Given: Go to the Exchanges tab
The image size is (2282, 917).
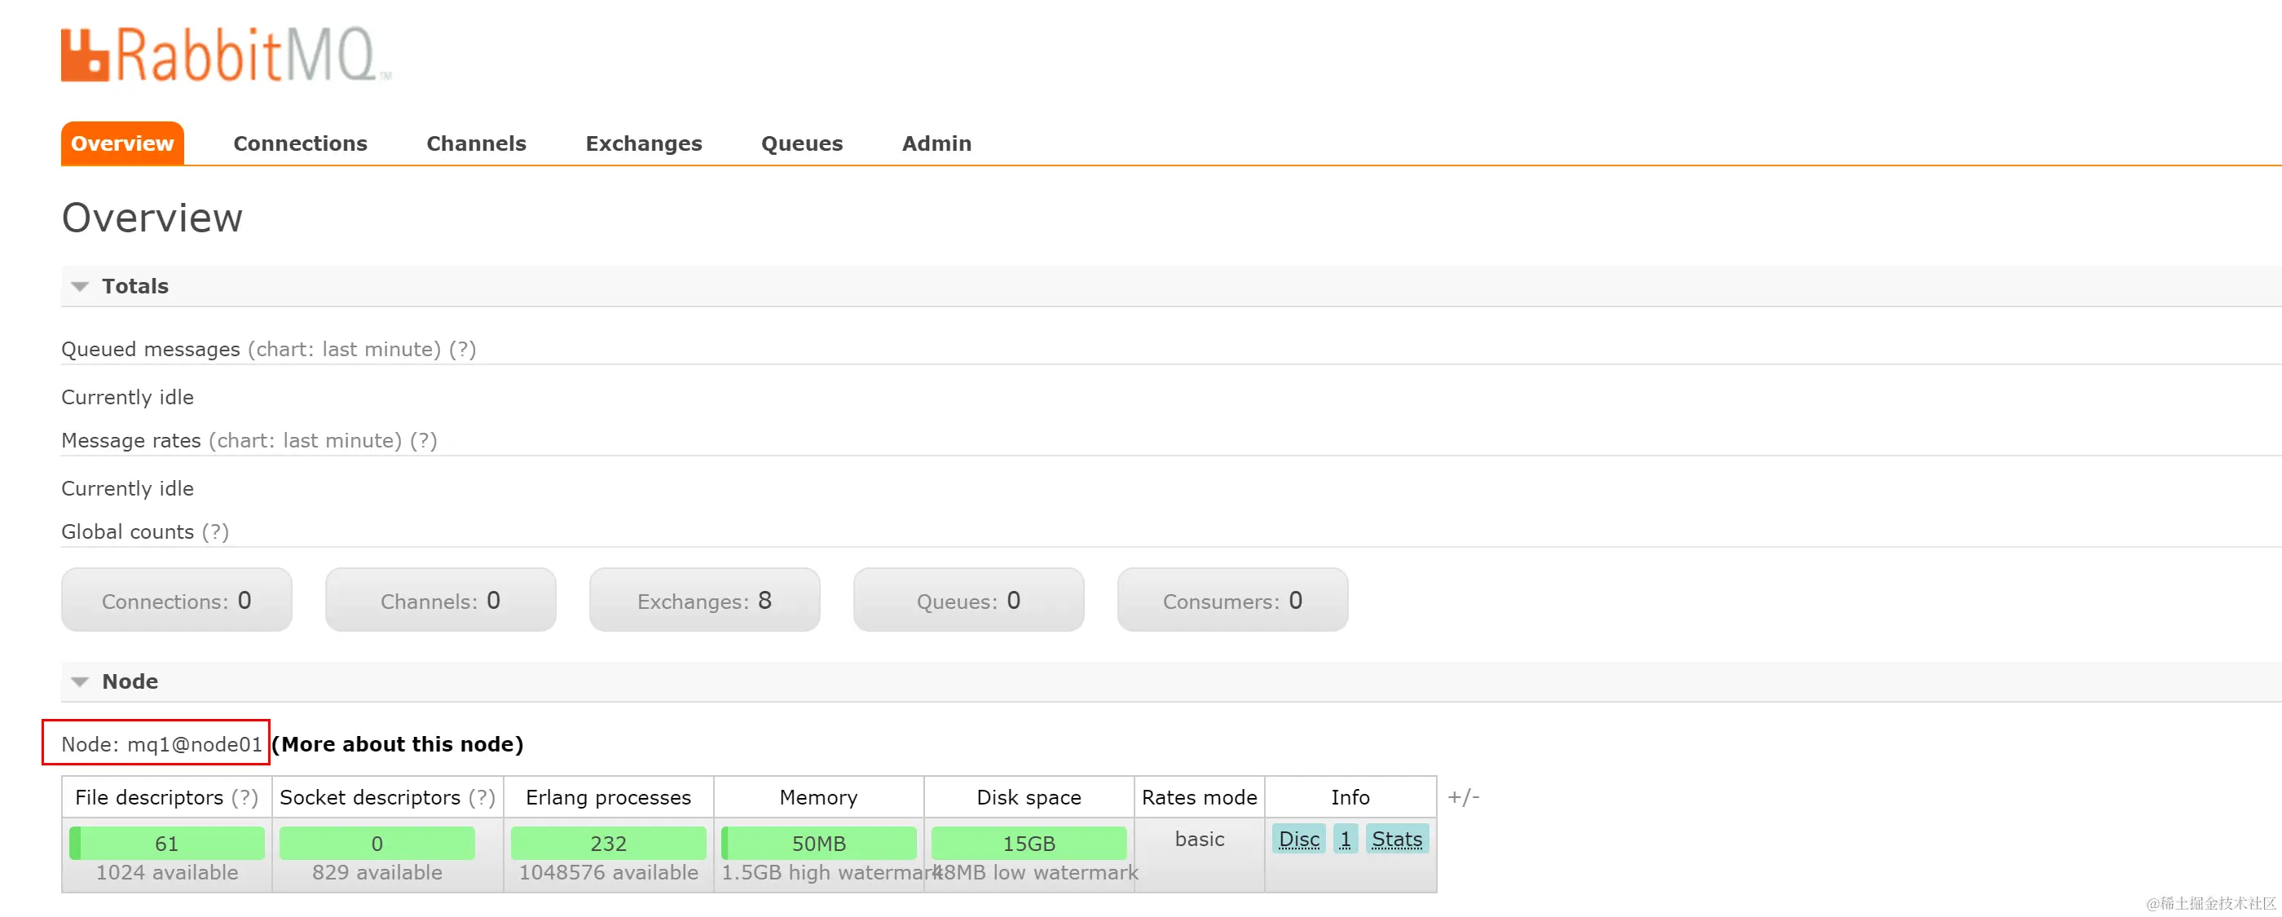Looking at the screenshot, I should click(643, 143).
